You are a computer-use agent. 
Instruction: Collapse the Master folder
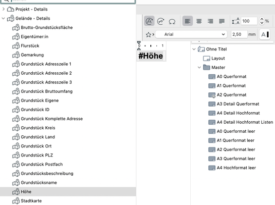pyautogui.click(x=199, y=67)
